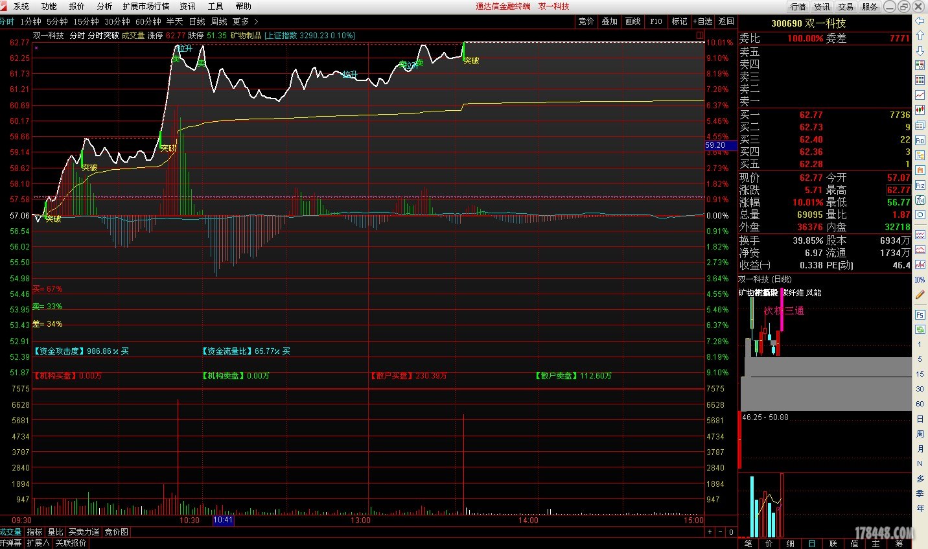This screenshot has height=549, width=928.
Task: Select the 筹 tab at bottom right
Action: (899, 543)
